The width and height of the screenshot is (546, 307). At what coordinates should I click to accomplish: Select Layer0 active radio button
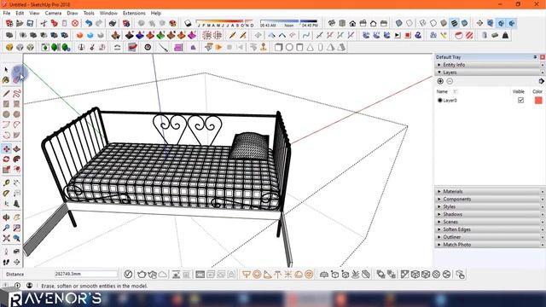coord(440,101)
